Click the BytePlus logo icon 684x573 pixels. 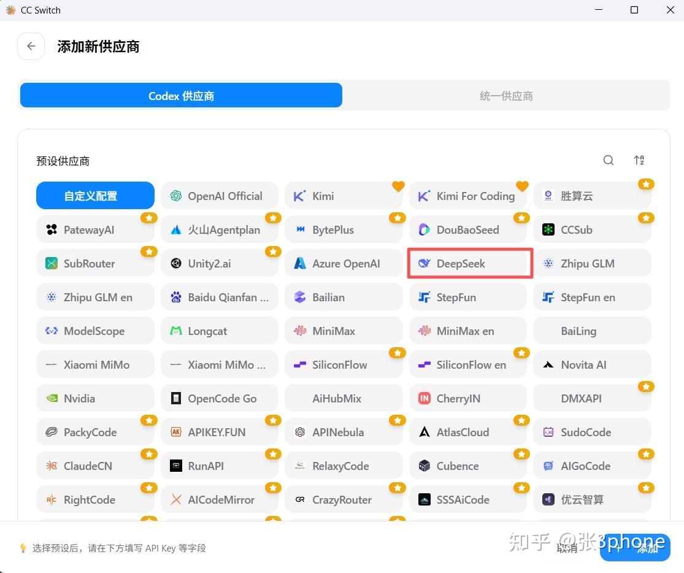(x=300, y=229)
